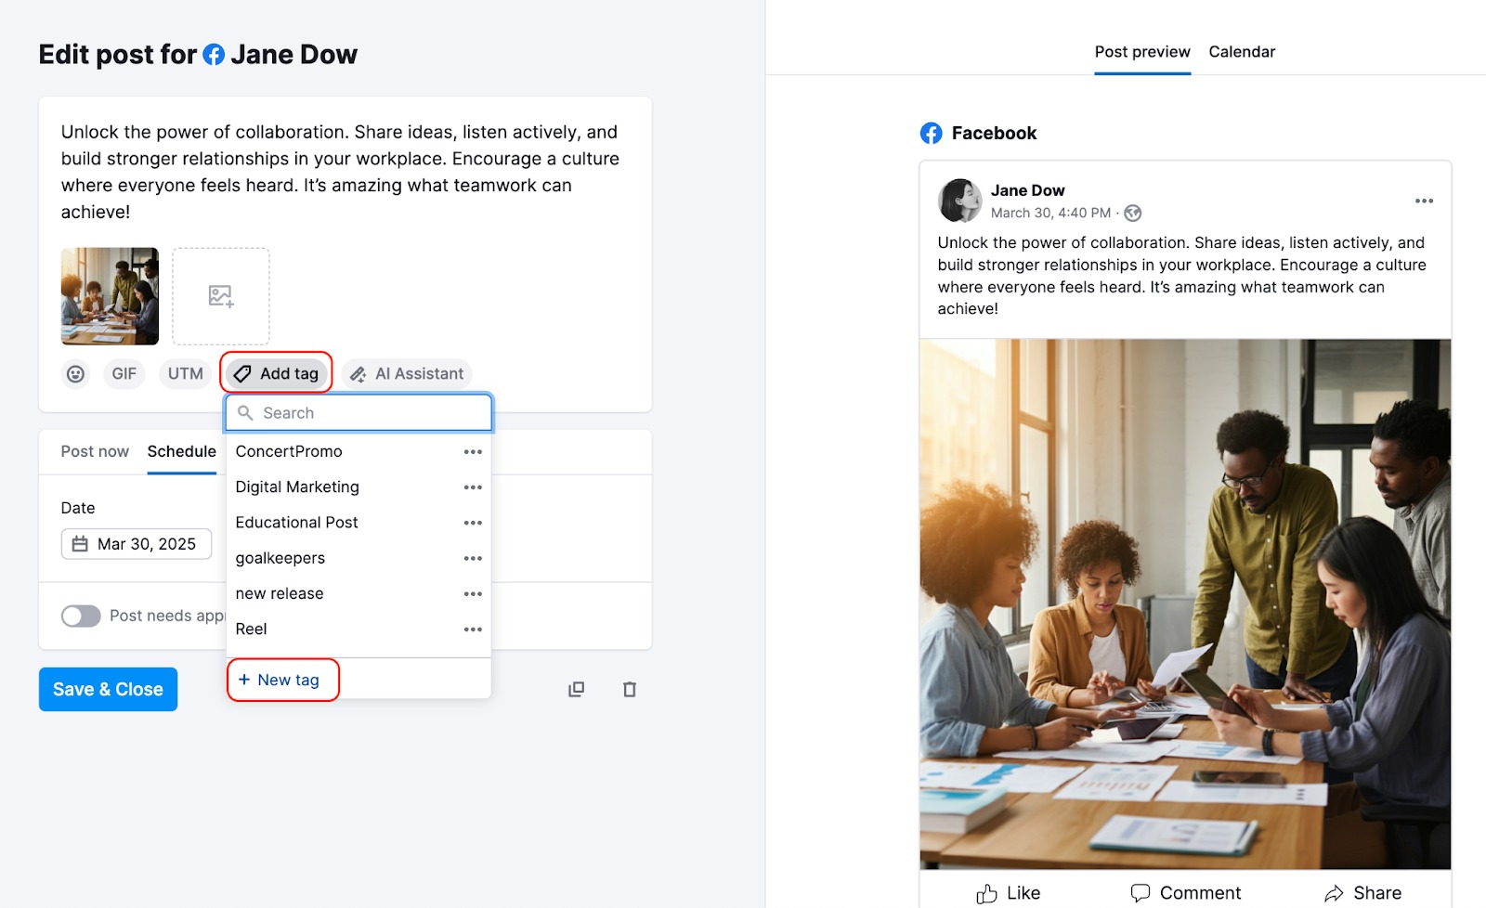
Task: Add another image via the upload placeholder
Action: click(x=220, y=296)
